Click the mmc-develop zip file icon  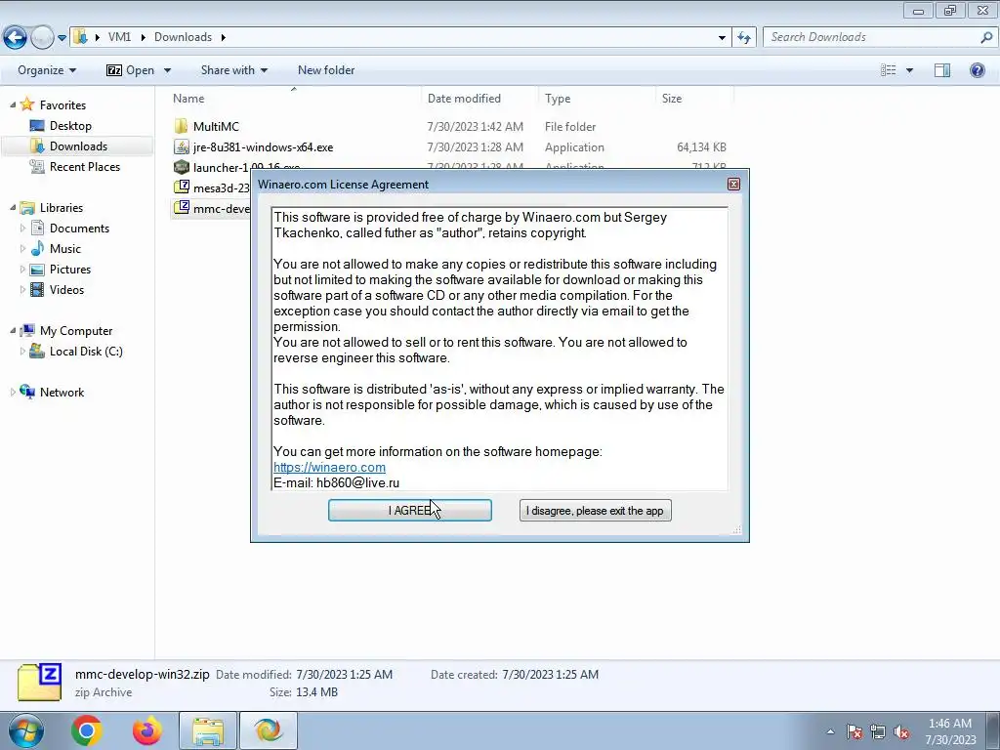point(181,208)
